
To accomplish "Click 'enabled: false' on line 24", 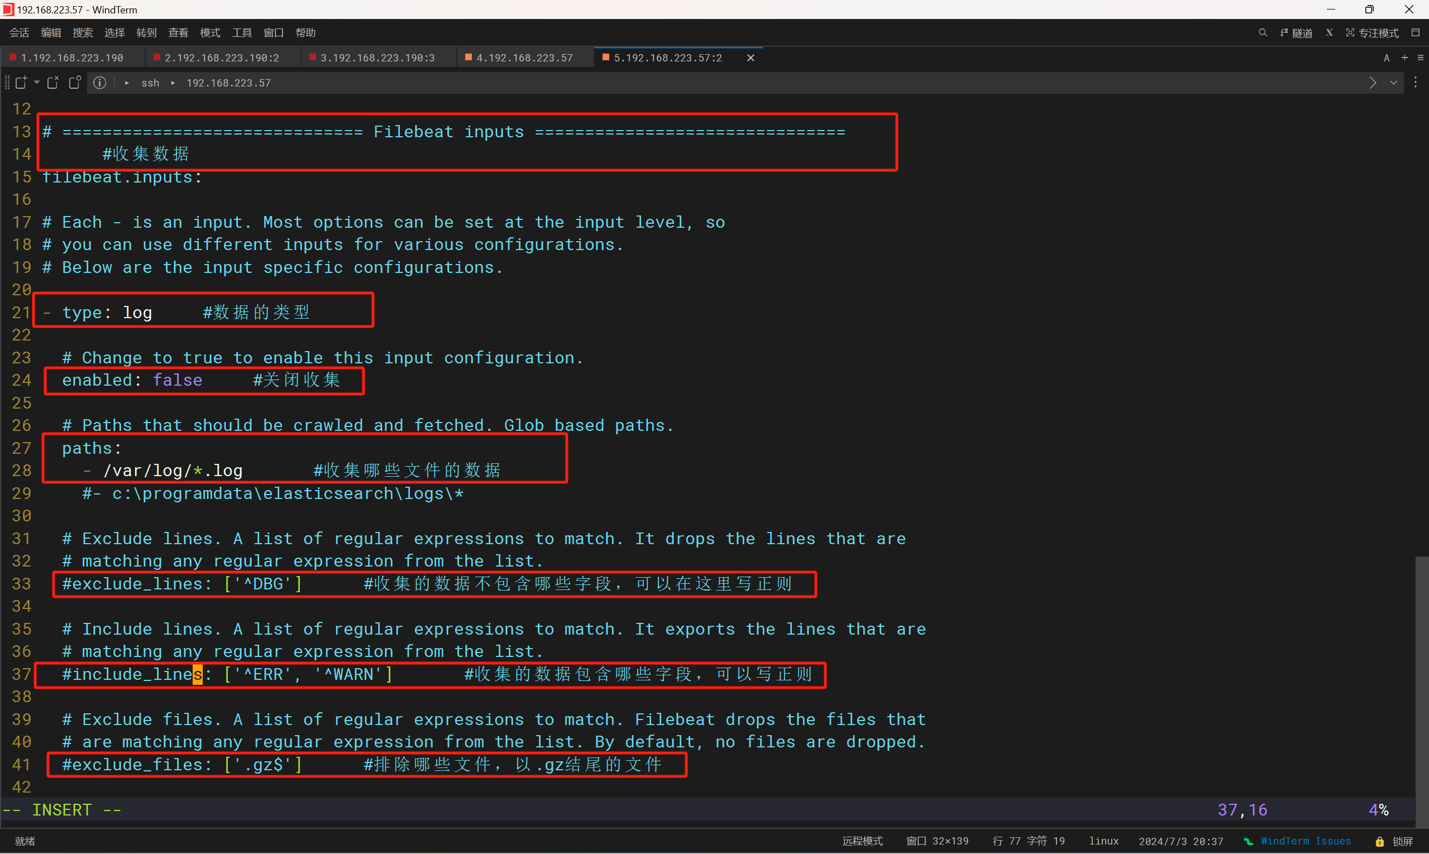I will 132,380.
